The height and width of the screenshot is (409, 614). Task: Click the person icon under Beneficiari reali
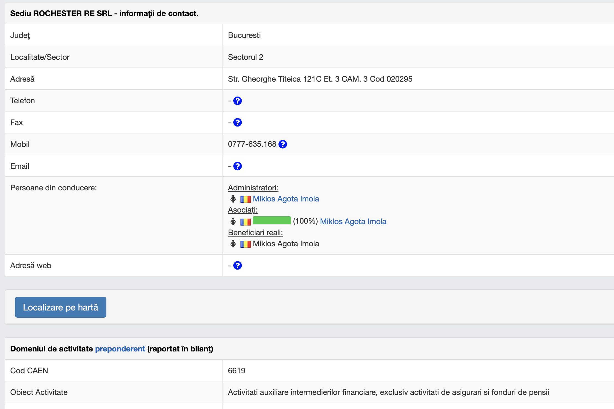[x=233, y=244]
